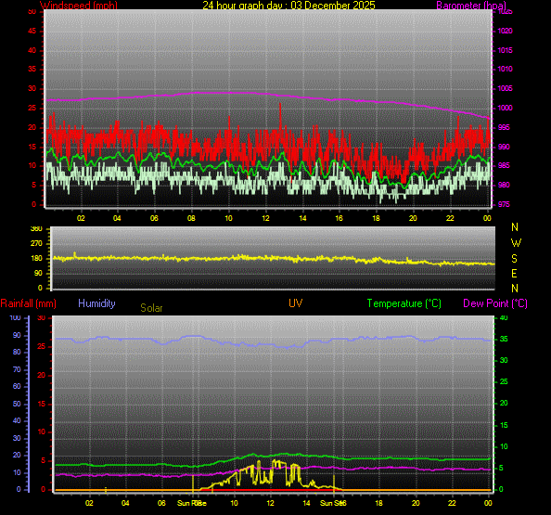
Task: Click the 'S' compass direction label
Action: pos(515,259)
